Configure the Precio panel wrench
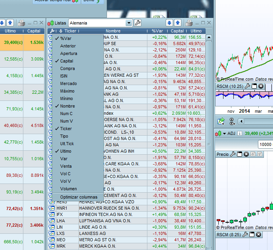 point(233,154)
